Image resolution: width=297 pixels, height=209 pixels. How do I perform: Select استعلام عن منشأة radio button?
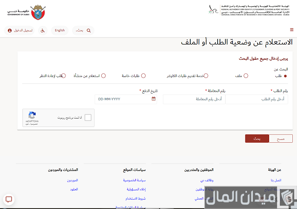[103, 76]
